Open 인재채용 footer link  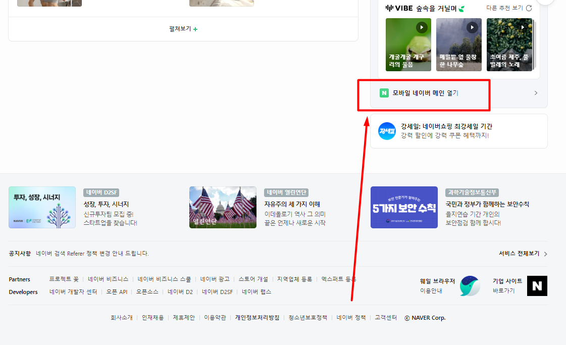point(152,318)
